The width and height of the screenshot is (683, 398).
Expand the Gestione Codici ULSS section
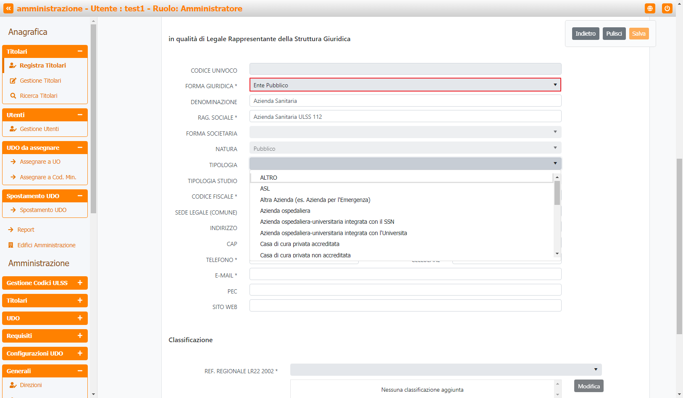click(x=80, y=283)
